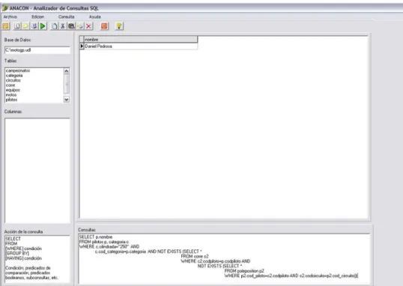Screen dimensions: 403x286
Task: Open the Archivo menu
Action: (x=10, y=16)
